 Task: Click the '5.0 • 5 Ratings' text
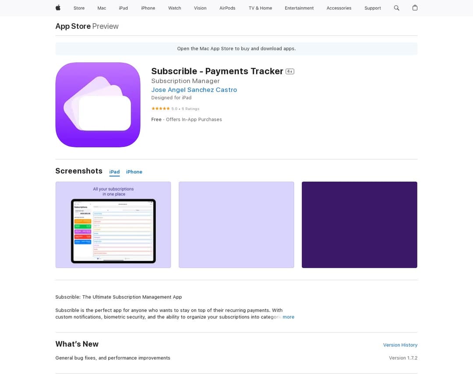(x=186, y=109)
